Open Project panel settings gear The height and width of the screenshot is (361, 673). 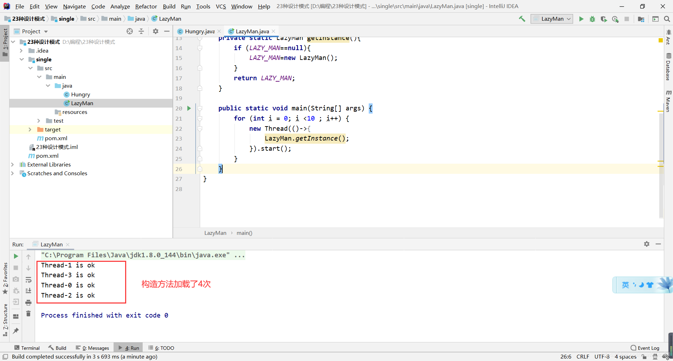[x=156, y=31]
